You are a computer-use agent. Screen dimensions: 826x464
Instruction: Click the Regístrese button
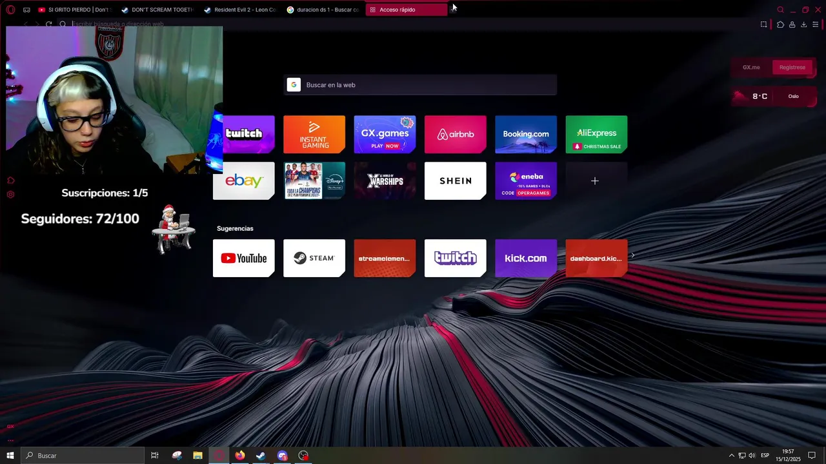(x=792, y=67)
